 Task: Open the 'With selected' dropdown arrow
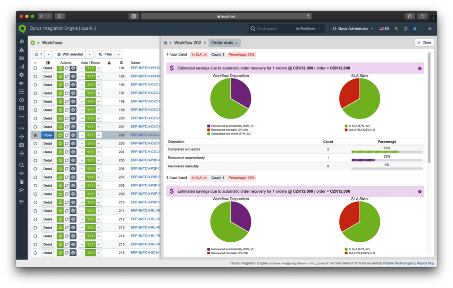90,54
